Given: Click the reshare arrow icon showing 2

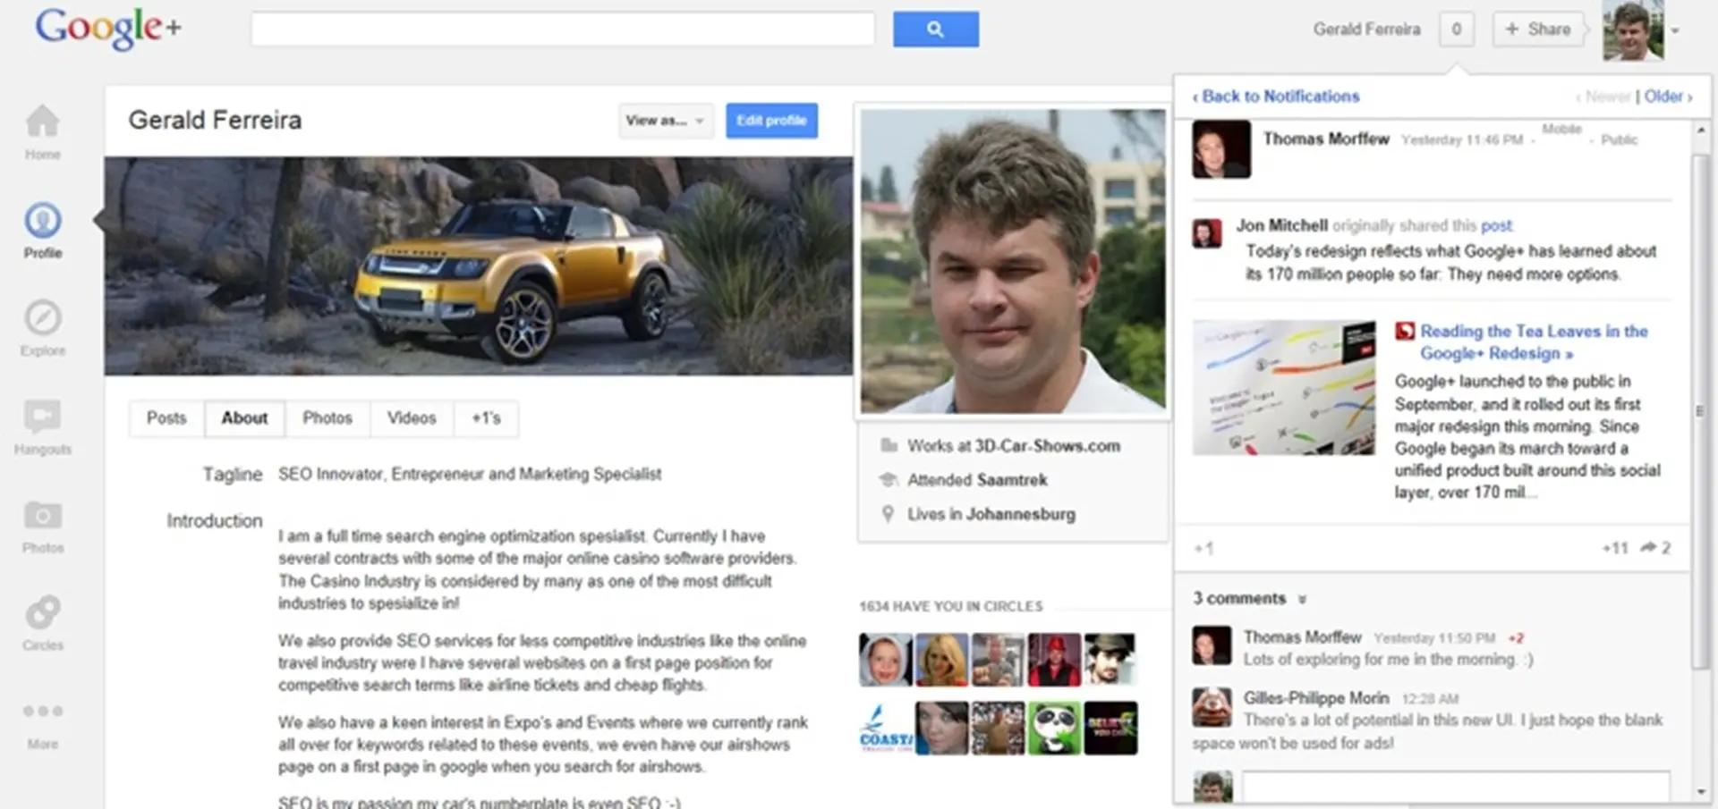Looking at the screenshot, I should coord(1648,547).
